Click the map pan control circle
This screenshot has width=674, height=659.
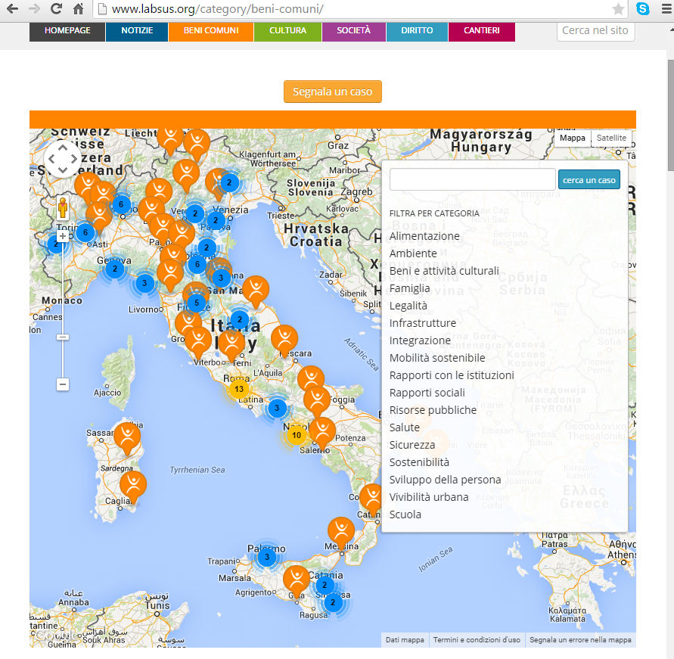click(63, 159)
